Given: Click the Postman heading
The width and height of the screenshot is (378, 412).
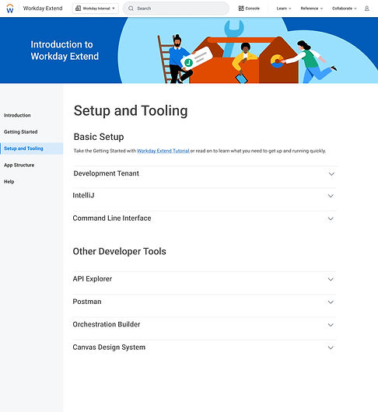Looking at the screenshot, I should pyautogui.click(x=87, y=302).
